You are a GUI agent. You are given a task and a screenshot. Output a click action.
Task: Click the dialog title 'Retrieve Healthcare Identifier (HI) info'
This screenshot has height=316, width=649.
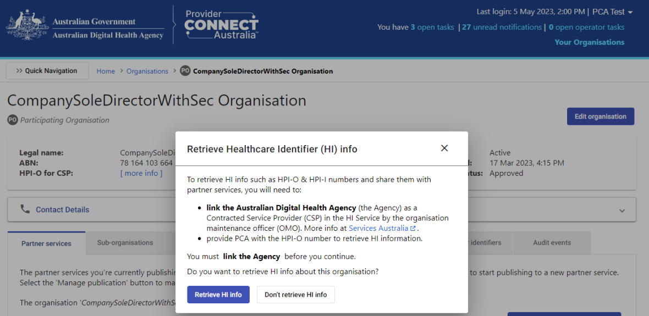pyautogui.click(x=272, y=149)
